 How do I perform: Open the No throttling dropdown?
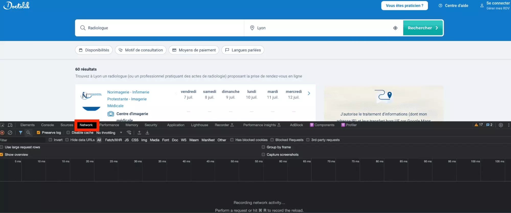click(x=109, y=133)
